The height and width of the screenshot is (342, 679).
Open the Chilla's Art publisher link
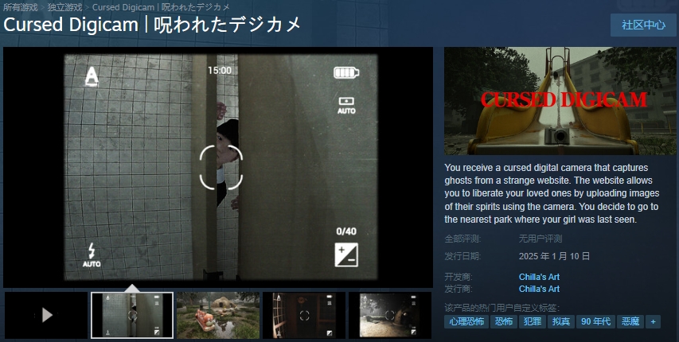(x=539, y=289)
